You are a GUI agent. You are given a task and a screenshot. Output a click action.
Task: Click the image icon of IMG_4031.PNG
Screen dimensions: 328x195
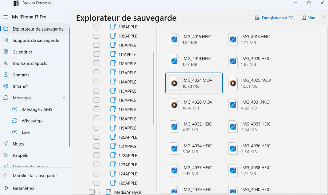click(233, 105)
